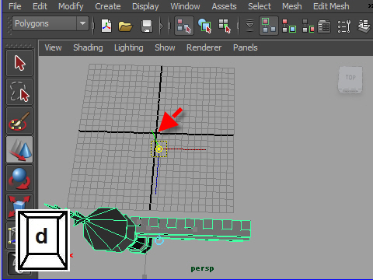Expand the collapsed toolbar section arrow
Image resolution: width=373 pixels, height=280 pixels.
tap(162, 26)
